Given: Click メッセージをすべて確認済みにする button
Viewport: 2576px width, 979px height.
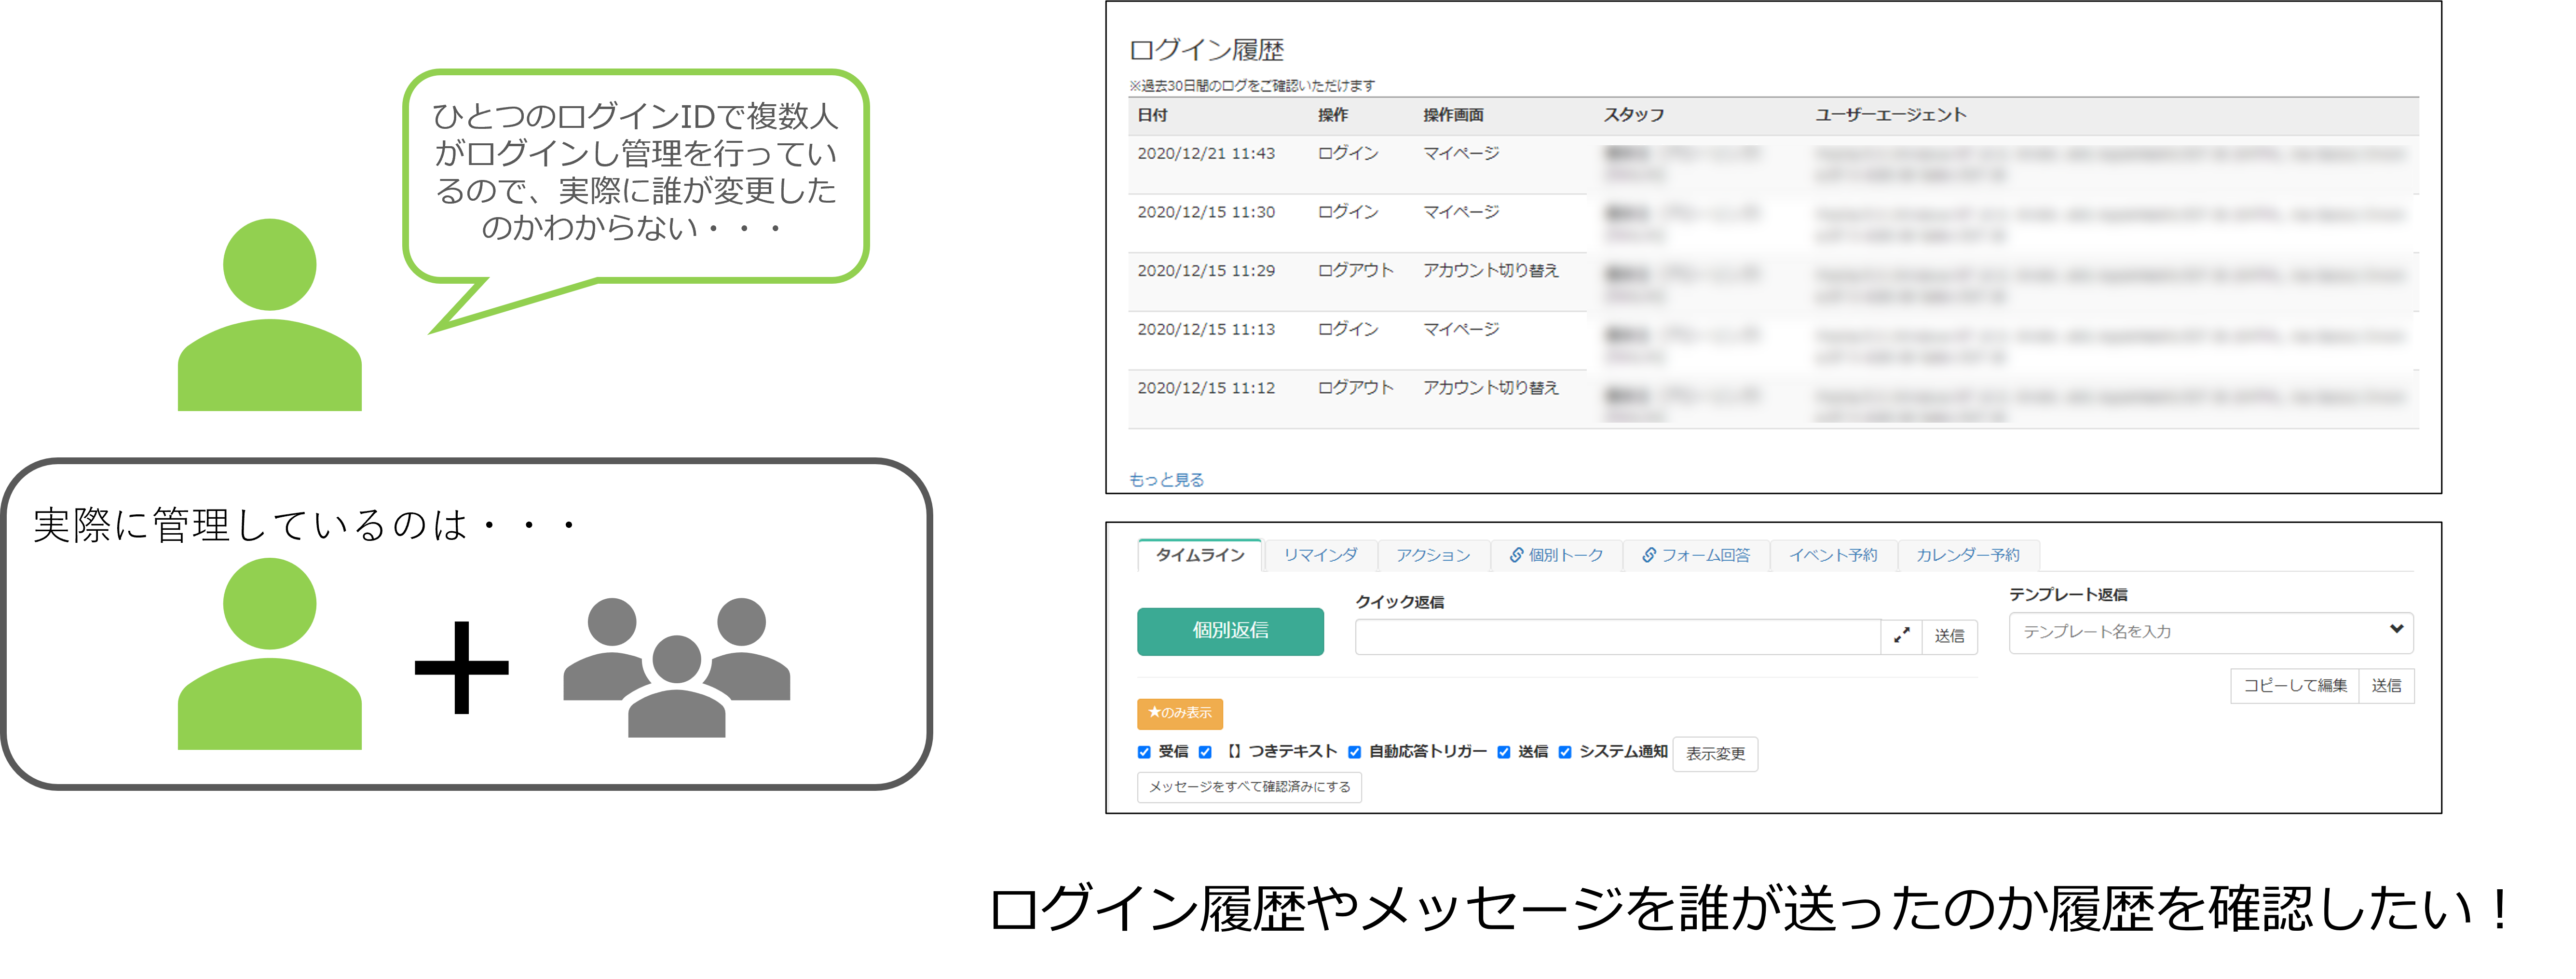Looking at the screenshot, I should click(1249, 787).
